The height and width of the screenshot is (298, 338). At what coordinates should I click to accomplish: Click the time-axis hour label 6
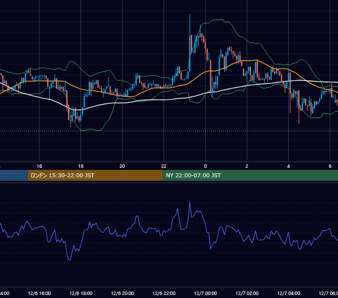[x=330, y=166]
